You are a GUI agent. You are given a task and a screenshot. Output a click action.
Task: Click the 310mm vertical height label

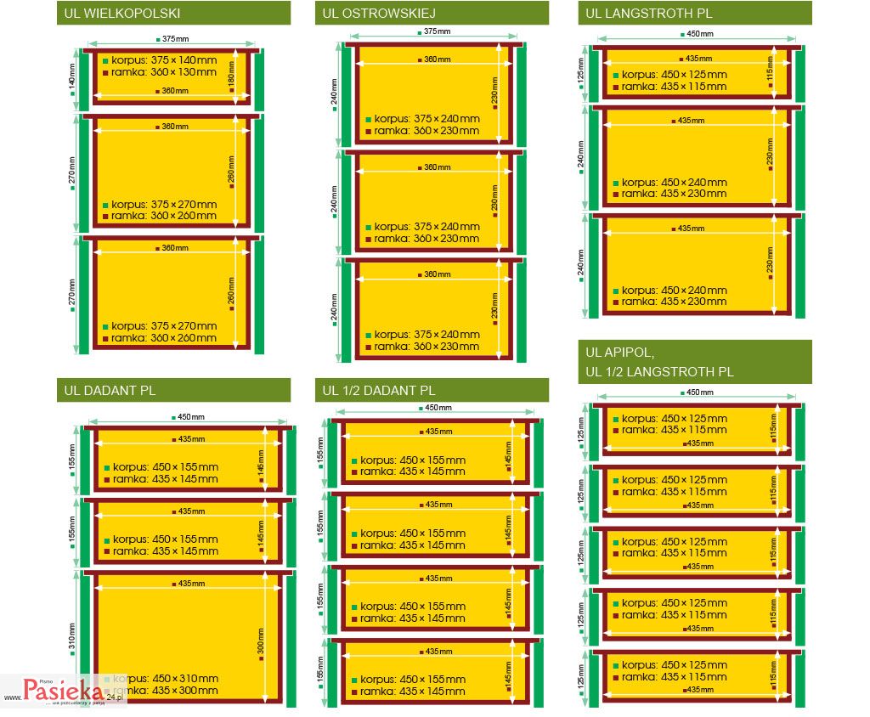[72, 637]
